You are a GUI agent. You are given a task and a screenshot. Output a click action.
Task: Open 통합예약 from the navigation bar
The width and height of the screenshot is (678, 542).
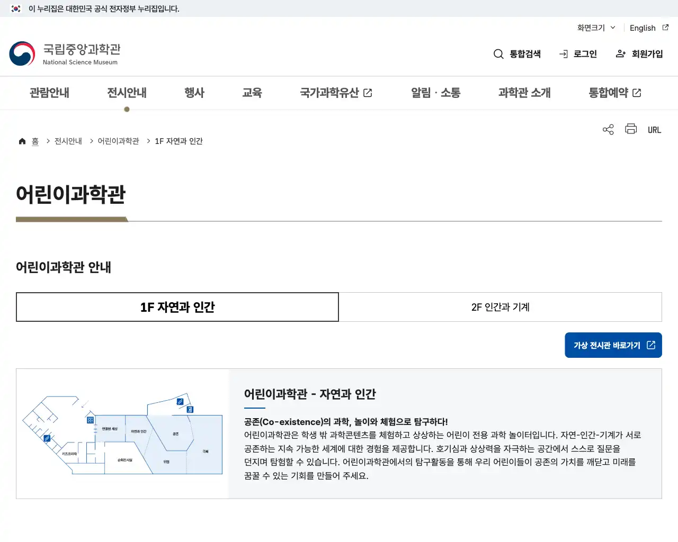pyautogui.click(x=614, y=93)
